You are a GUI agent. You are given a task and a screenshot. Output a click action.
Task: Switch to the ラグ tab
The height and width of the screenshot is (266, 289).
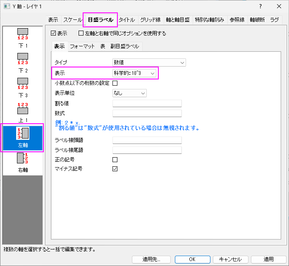click(x=275, y=20)
